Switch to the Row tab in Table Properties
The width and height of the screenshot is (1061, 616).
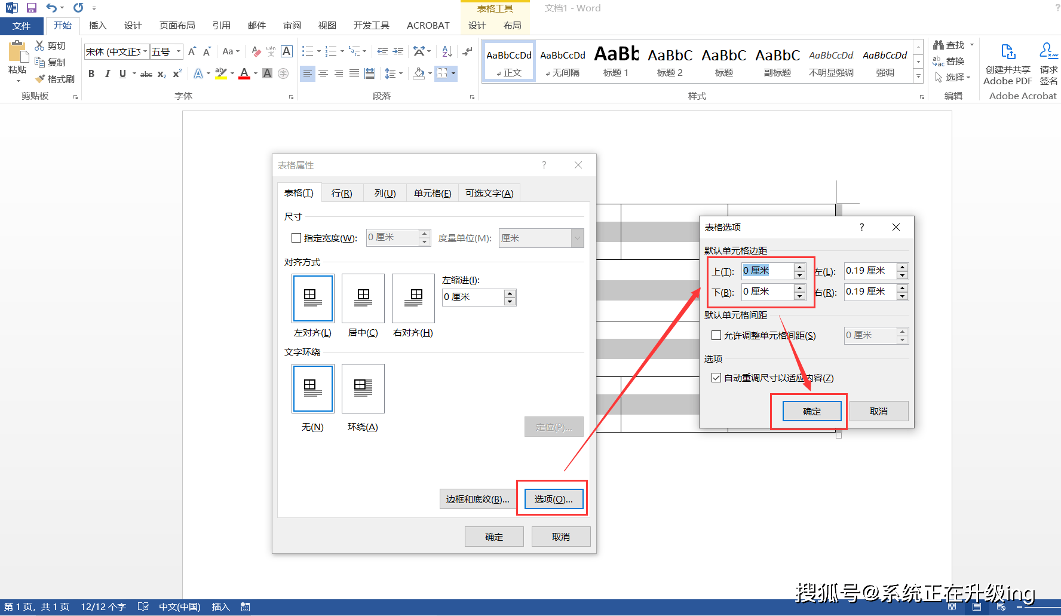342,193
